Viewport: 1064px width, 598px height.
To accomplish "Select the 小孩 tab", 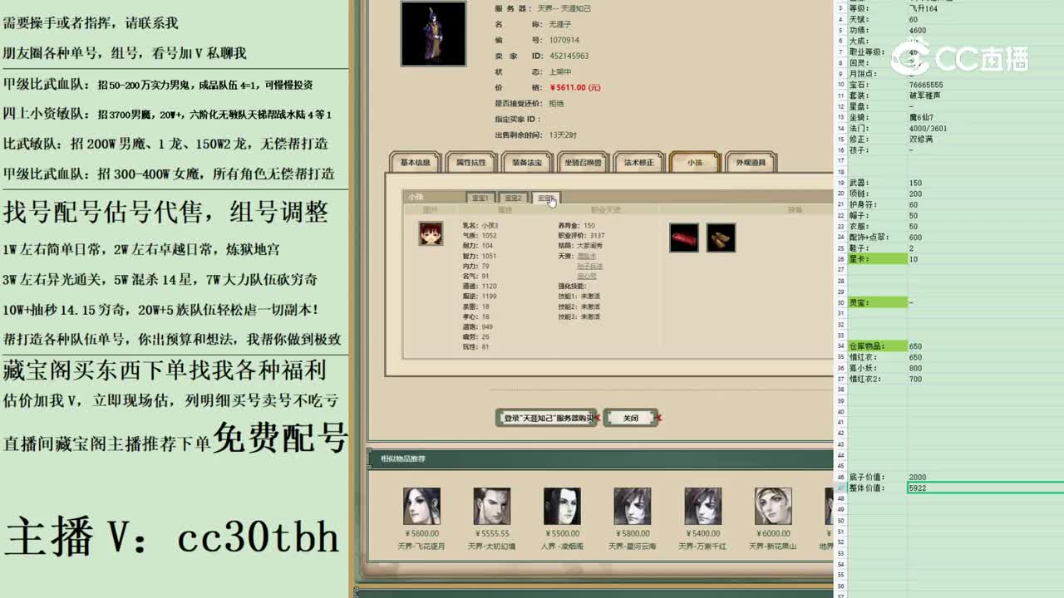I will pos(695,163).
